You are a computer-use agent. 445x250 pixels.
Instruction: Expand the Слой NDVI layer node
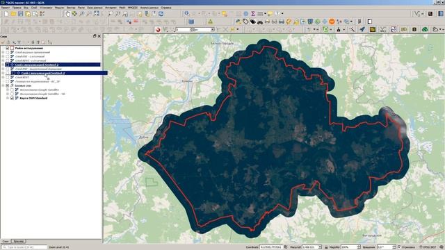coord(3,77)
